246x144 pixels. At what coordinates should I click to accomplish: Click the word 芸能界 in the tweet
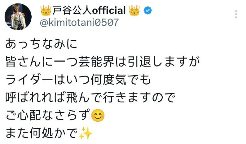point(96,62)
